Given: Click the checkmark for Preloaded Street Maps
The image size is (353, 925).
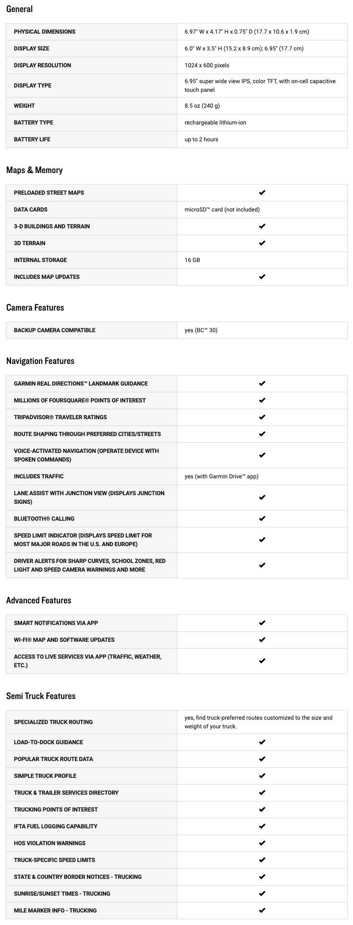Looking at the screenshot, I should 262,193.
